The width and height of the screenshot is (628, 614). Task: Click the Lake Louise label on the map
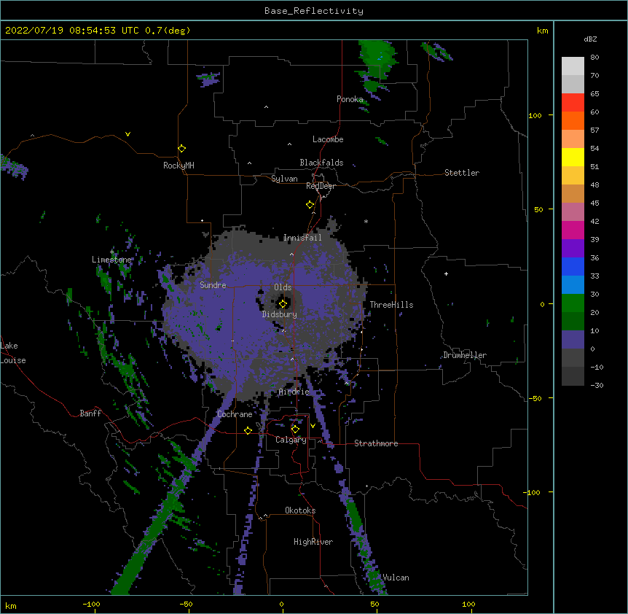13,353
